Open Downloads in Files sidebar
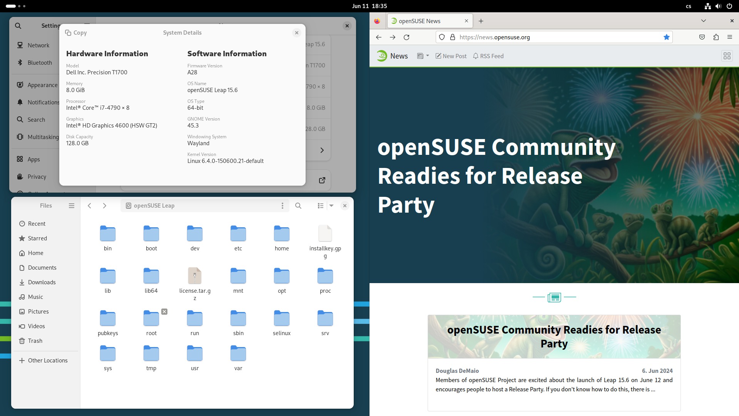Image resolution: width=739 pixels, height=416 pixels. point(46,282)
